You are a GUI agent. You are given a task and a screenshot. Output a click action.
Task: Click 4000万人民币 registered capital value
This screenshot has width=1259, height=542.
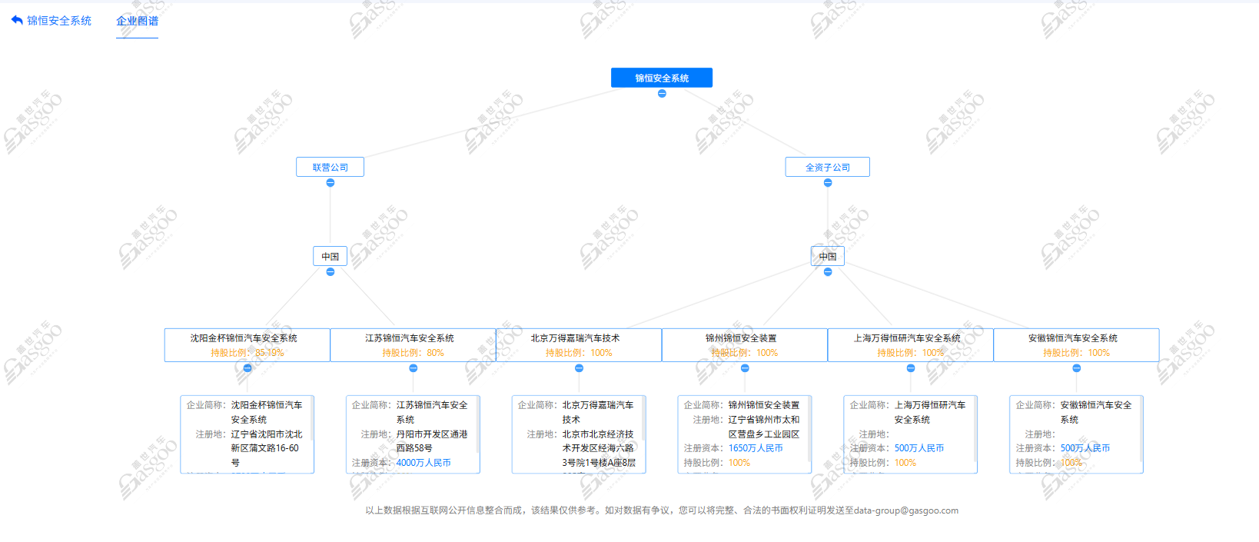424,463
